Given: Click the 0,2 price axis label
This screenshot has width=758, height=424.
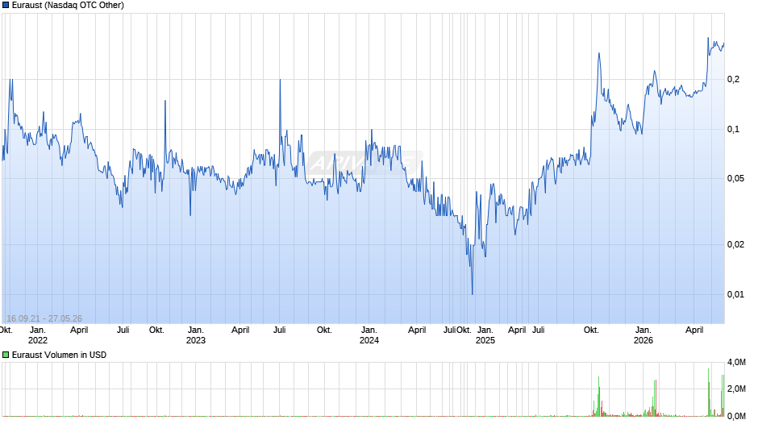Looking at the screenshot, I should pyautogui.click(x=733, y=79).
